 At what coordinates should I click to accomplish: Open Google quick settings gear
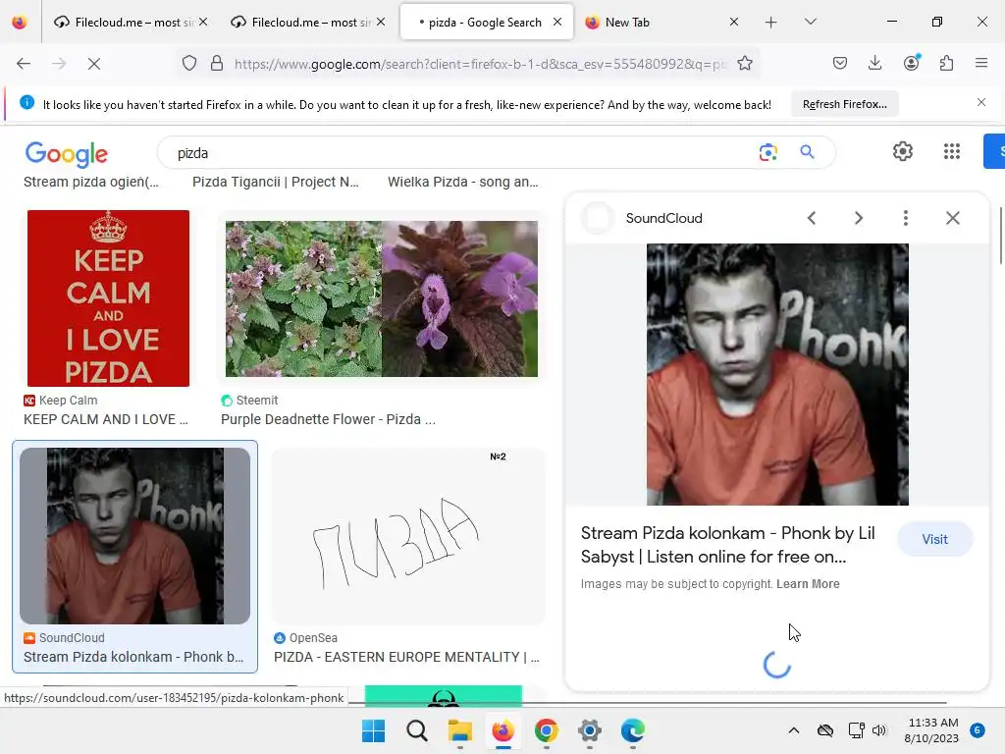903,151
